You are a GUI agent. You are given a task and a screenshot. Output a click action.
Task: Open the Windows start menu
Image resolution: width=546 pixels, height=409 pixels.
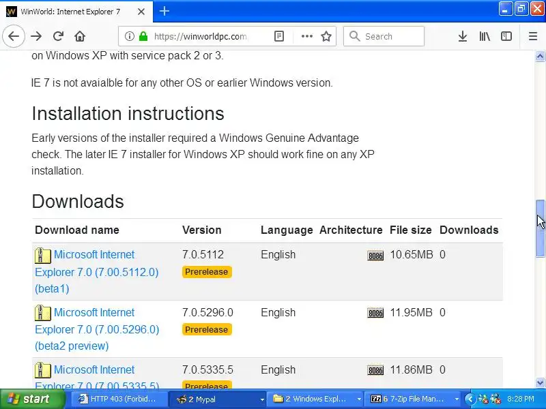coord(32,399)
